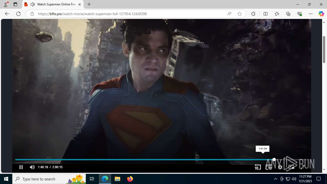
Task: Open the Favorites list
Action: point(277,14)
